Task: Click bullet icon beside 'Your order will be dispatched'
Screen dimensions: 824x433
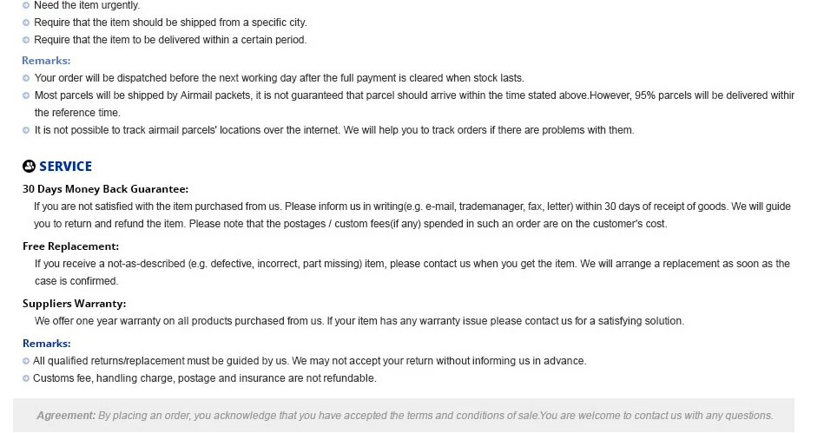Action: pos(26,78)
